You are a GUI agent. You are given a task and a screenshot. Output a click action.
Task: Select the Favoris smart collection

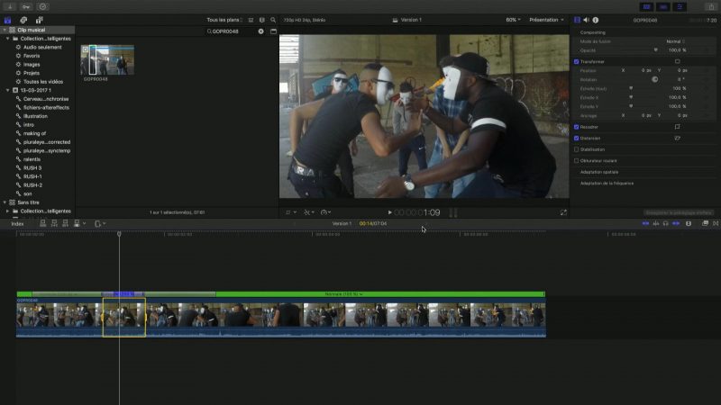click(32, 56)
